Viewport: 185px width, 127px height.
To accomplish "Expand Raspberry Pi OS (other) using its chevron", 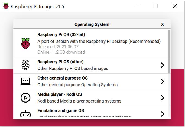I will click(x=162, y=65).
